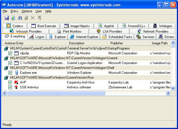Switch to the Services tab
The width and height of the screenshot is (178, 129).
tap(145, 37)
